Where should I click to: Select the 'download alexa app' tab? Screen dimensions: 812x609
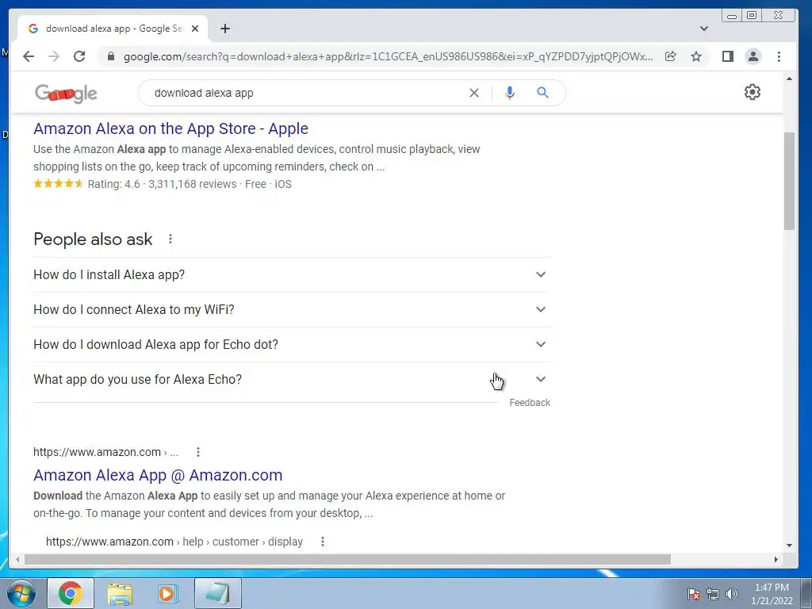click(113, 29)
